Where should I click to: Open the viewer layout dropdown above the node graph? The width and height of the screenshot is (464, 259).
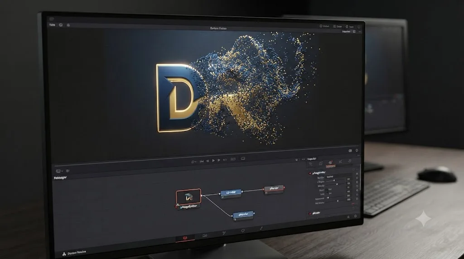59,171
